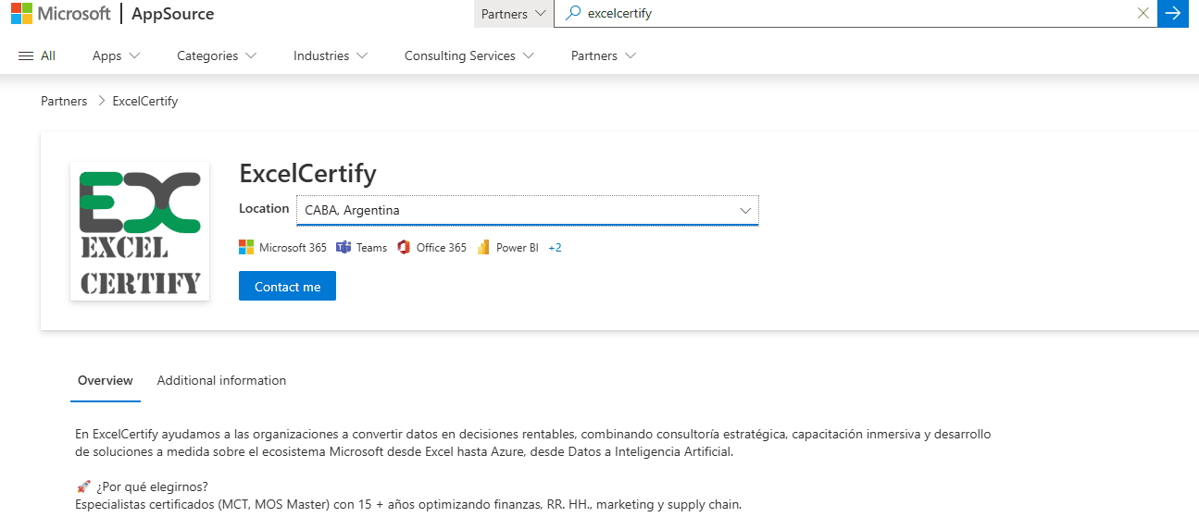Expand the CABA, Argentina location dropdown
This screenshot has height=517, width=1199.
point(527,210)
